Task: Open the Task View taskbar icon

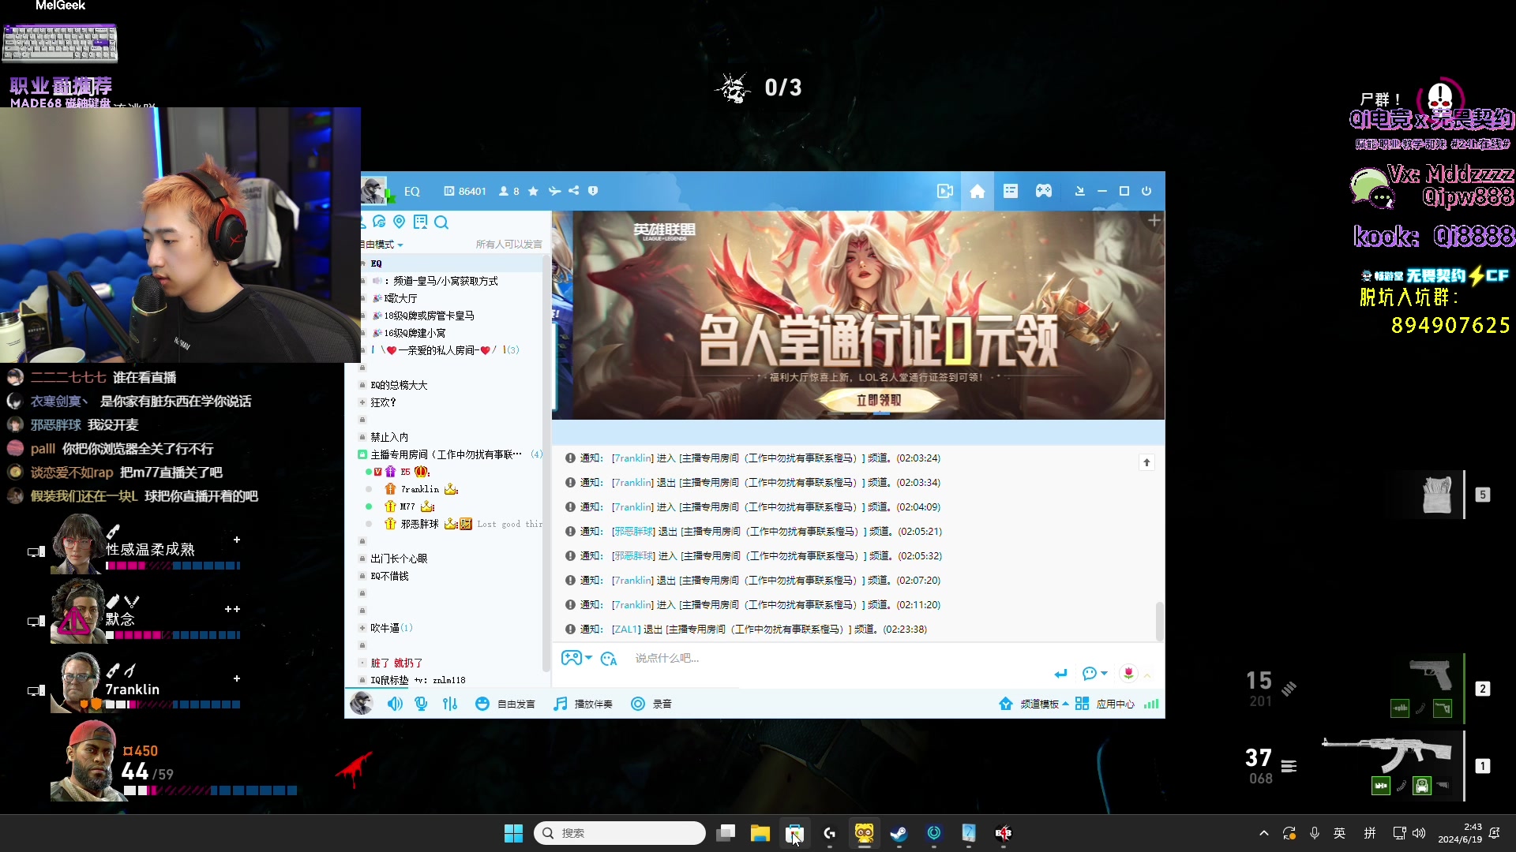Action: pyautogui.click(x=726, y=833)
